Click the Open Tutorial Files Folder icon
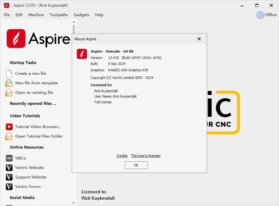This screenshot has width=279, height=206. (x=9, y=136)
